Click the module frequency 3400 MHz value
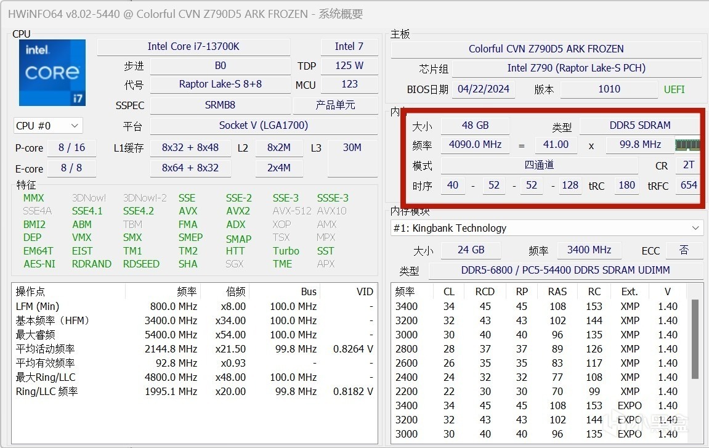This screenshot has height=448, width=709. click(x=589, y=250)
